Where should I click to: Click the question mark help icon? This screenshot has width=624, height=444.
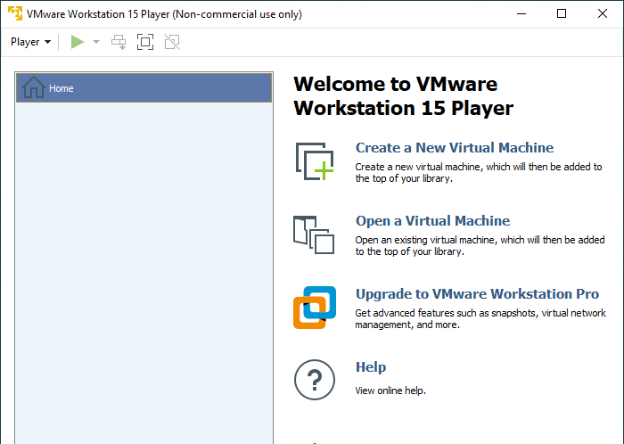pos(315,380)
